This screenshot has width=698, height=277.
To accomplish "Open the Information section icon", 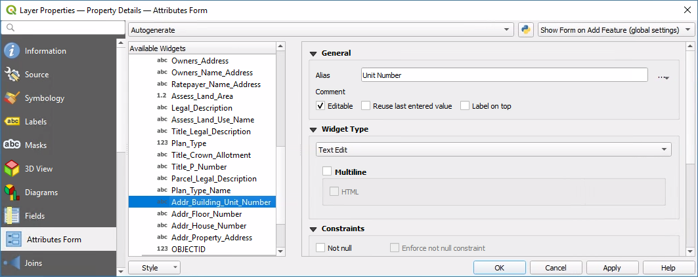I will coord(12,51).
